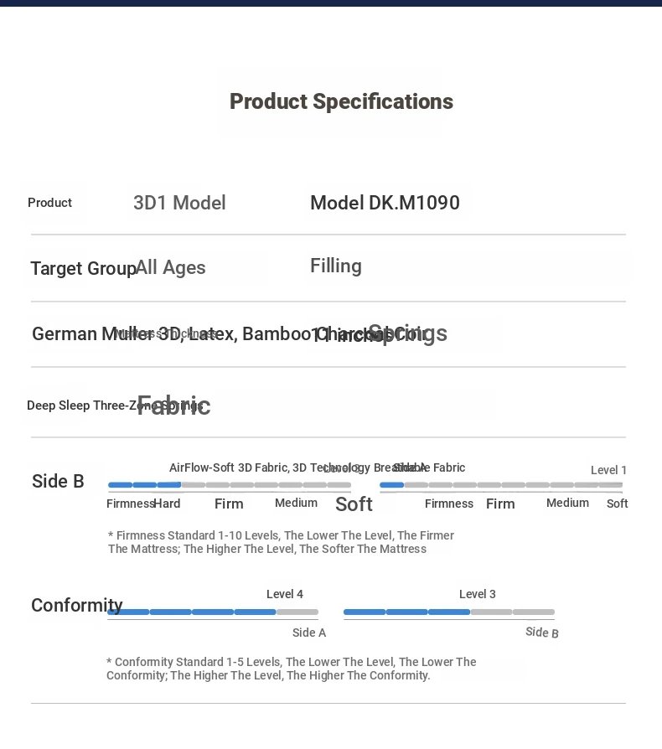Click the Level 3 conformity bar
Viewport: 662px width, 749px height.
pyautogui.click(x=449, y=612)
